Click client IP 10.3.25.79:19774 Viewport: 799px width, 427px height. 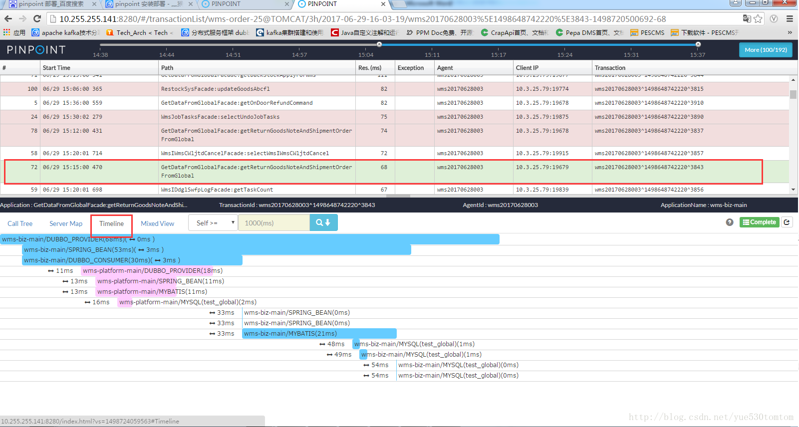[542, 89]
